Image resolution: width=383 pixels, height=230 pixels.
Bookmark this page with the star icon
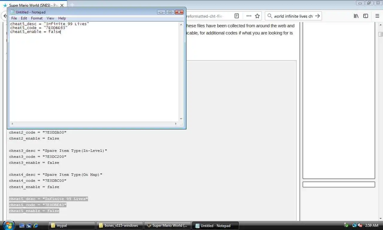257,16
